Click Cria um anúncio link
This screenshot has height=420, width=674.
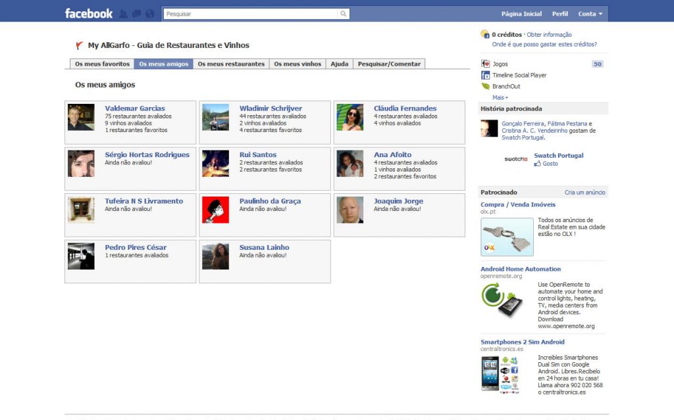tap(584, 193)
